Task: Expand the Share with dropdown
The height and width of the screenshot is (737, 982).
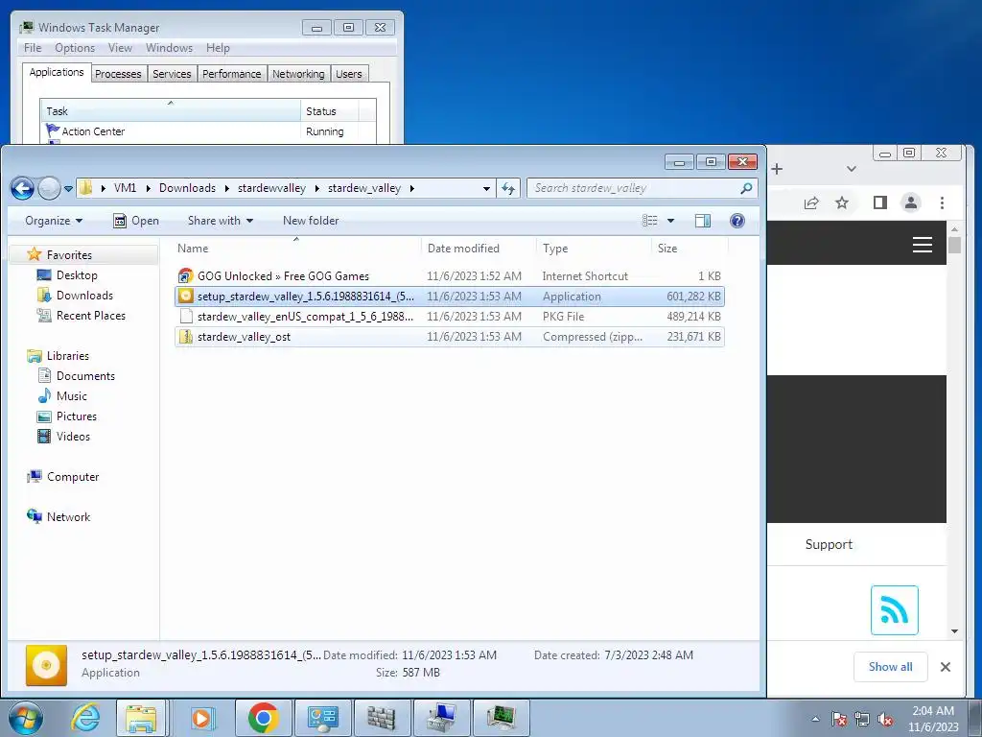Action: pyautogui.click(x=221, y=221)
